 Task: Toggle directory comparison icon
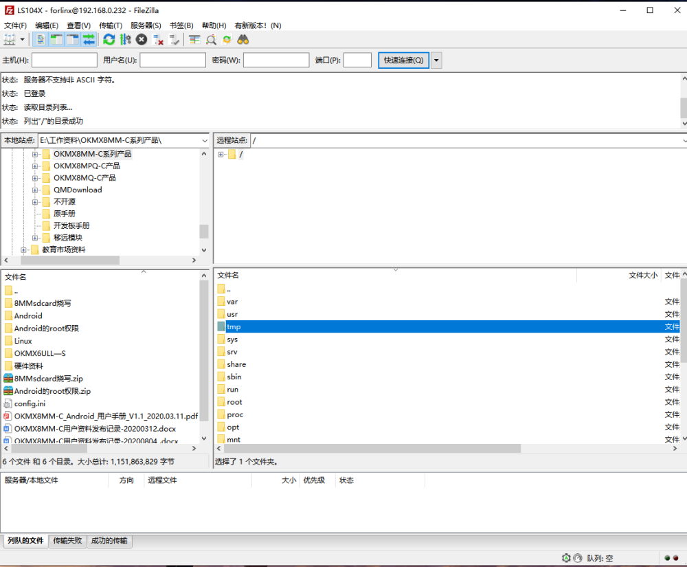click(x=211, y=40)
